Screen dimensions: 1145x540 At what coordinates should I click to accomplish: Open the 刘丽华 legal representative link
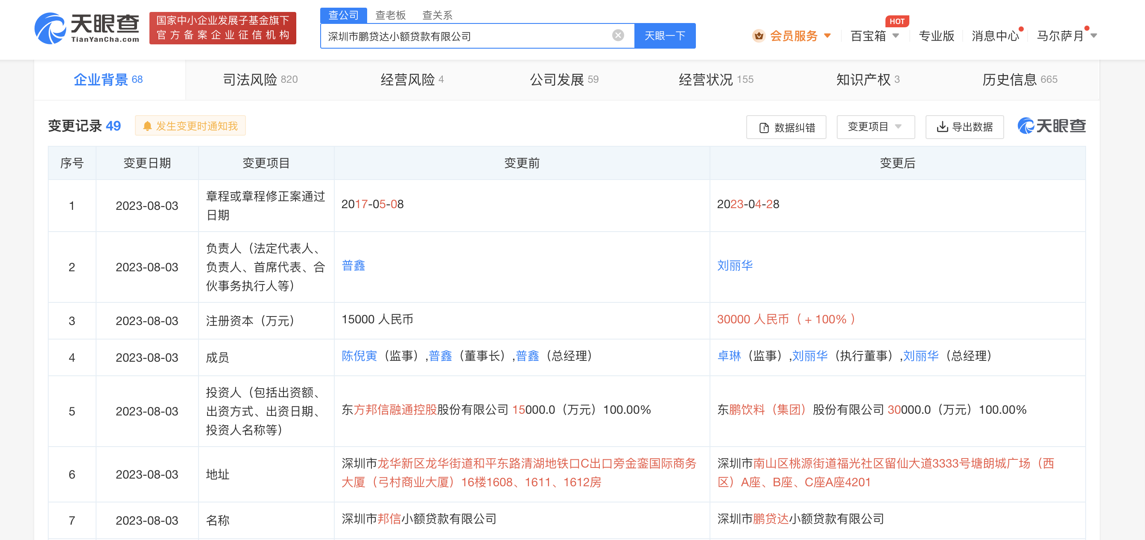(734, 266)
